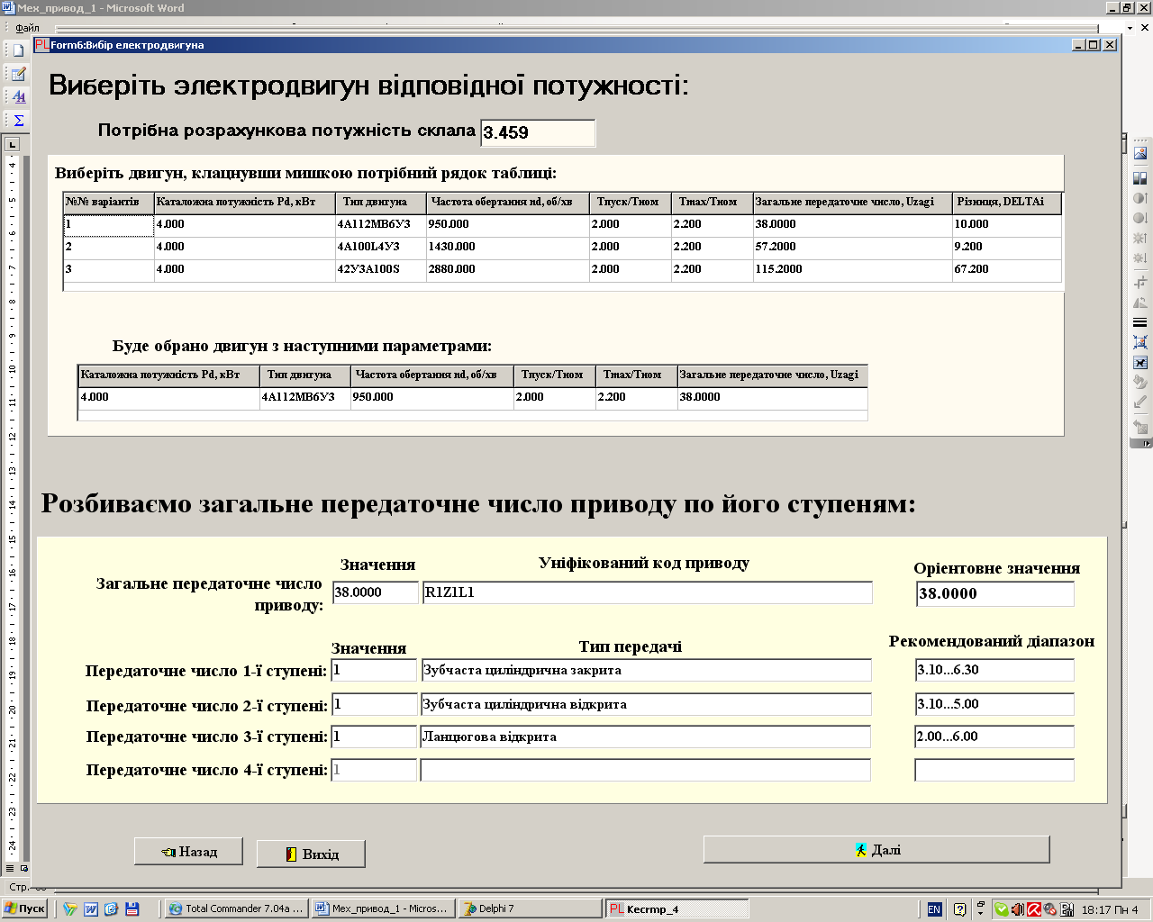Click Rotate Left icon on Picture toolbar
This screenshot has height=922, width=1153.
click(x=1140, y=303)
